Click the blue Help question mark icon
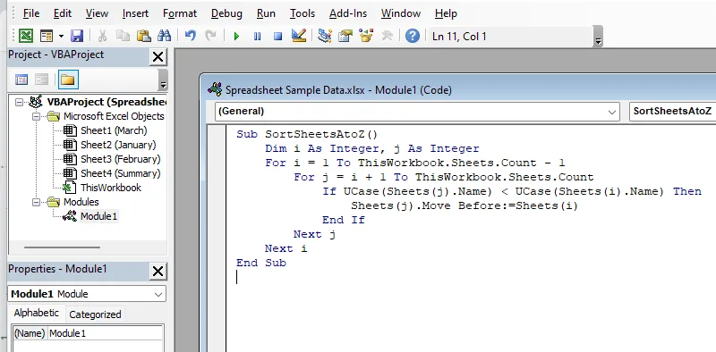 413,36
